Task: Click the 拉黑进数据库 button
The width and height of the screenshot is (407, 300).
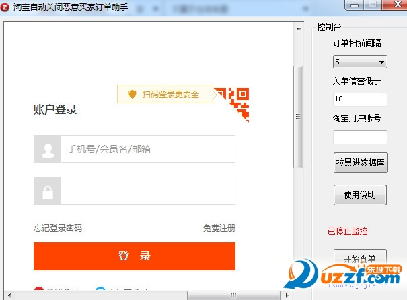Action: pos(361,163)
